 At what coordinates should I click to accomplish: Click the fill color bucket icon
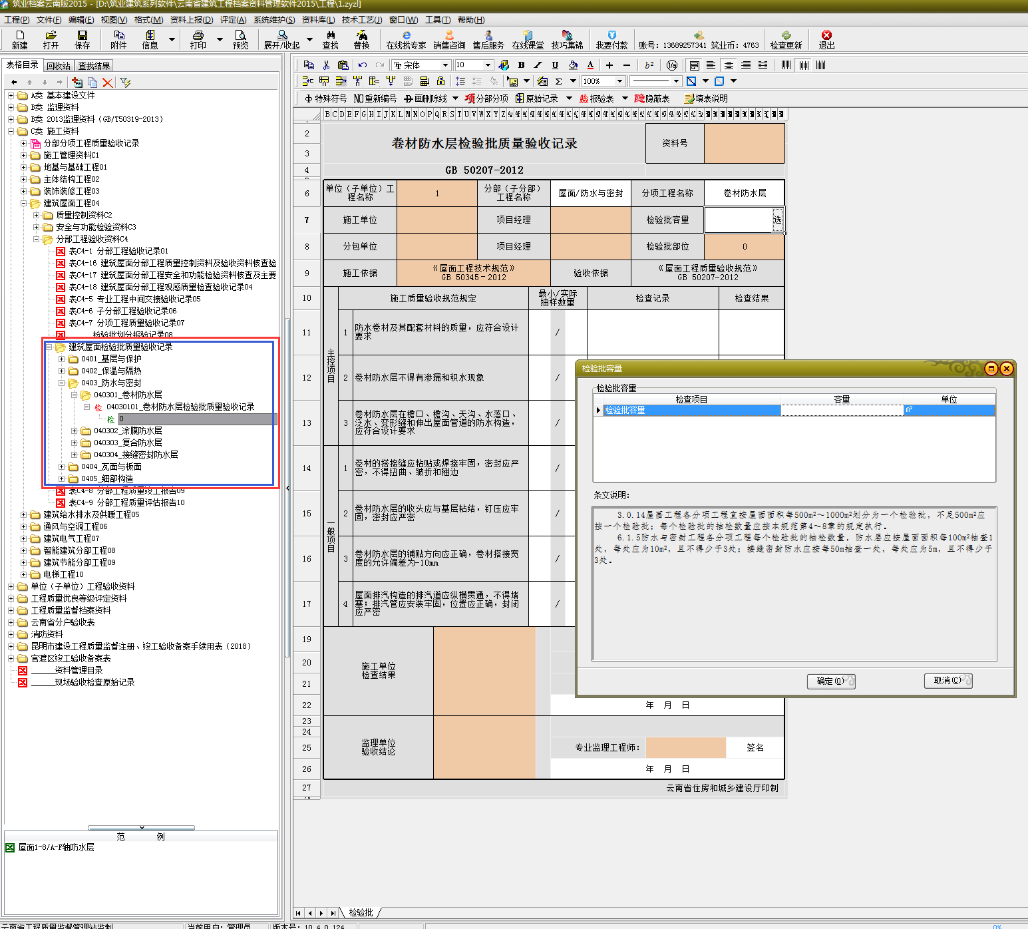pyautogui.click(x=573, y=65)
